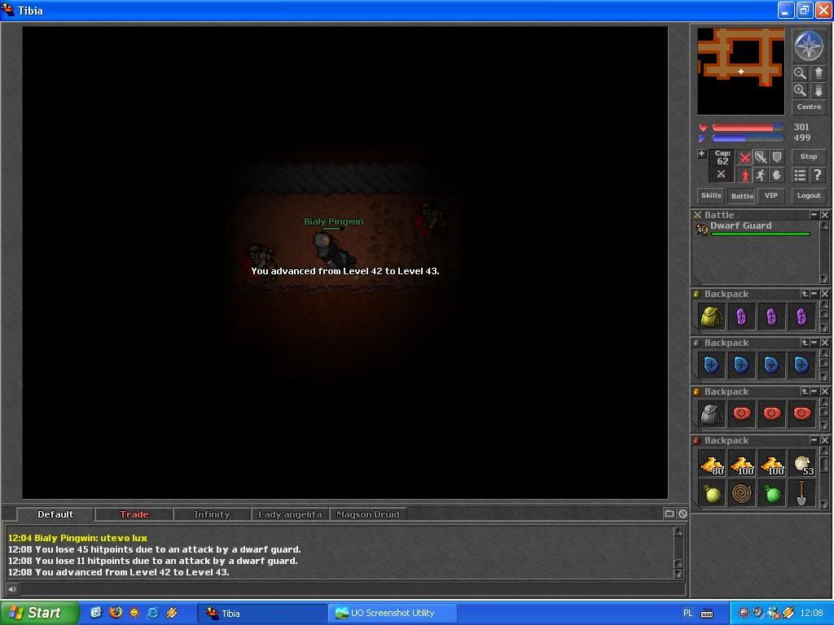The width and height of the screenshot is (834, 625).
Task: Open the Windows Start menu
Action: click(40, 613)
